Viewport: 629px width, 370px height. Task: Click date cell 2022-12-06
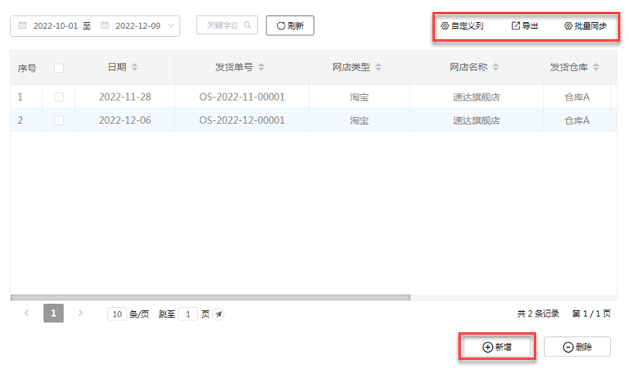[x=125, y=120]
